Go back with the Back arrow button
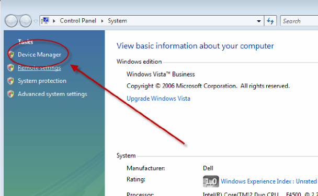The image size is (318, 196). coord(11,21)
